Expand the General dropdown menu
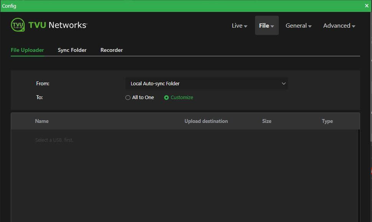This screenshot has width=372, height=222. (x=298, y=26)
